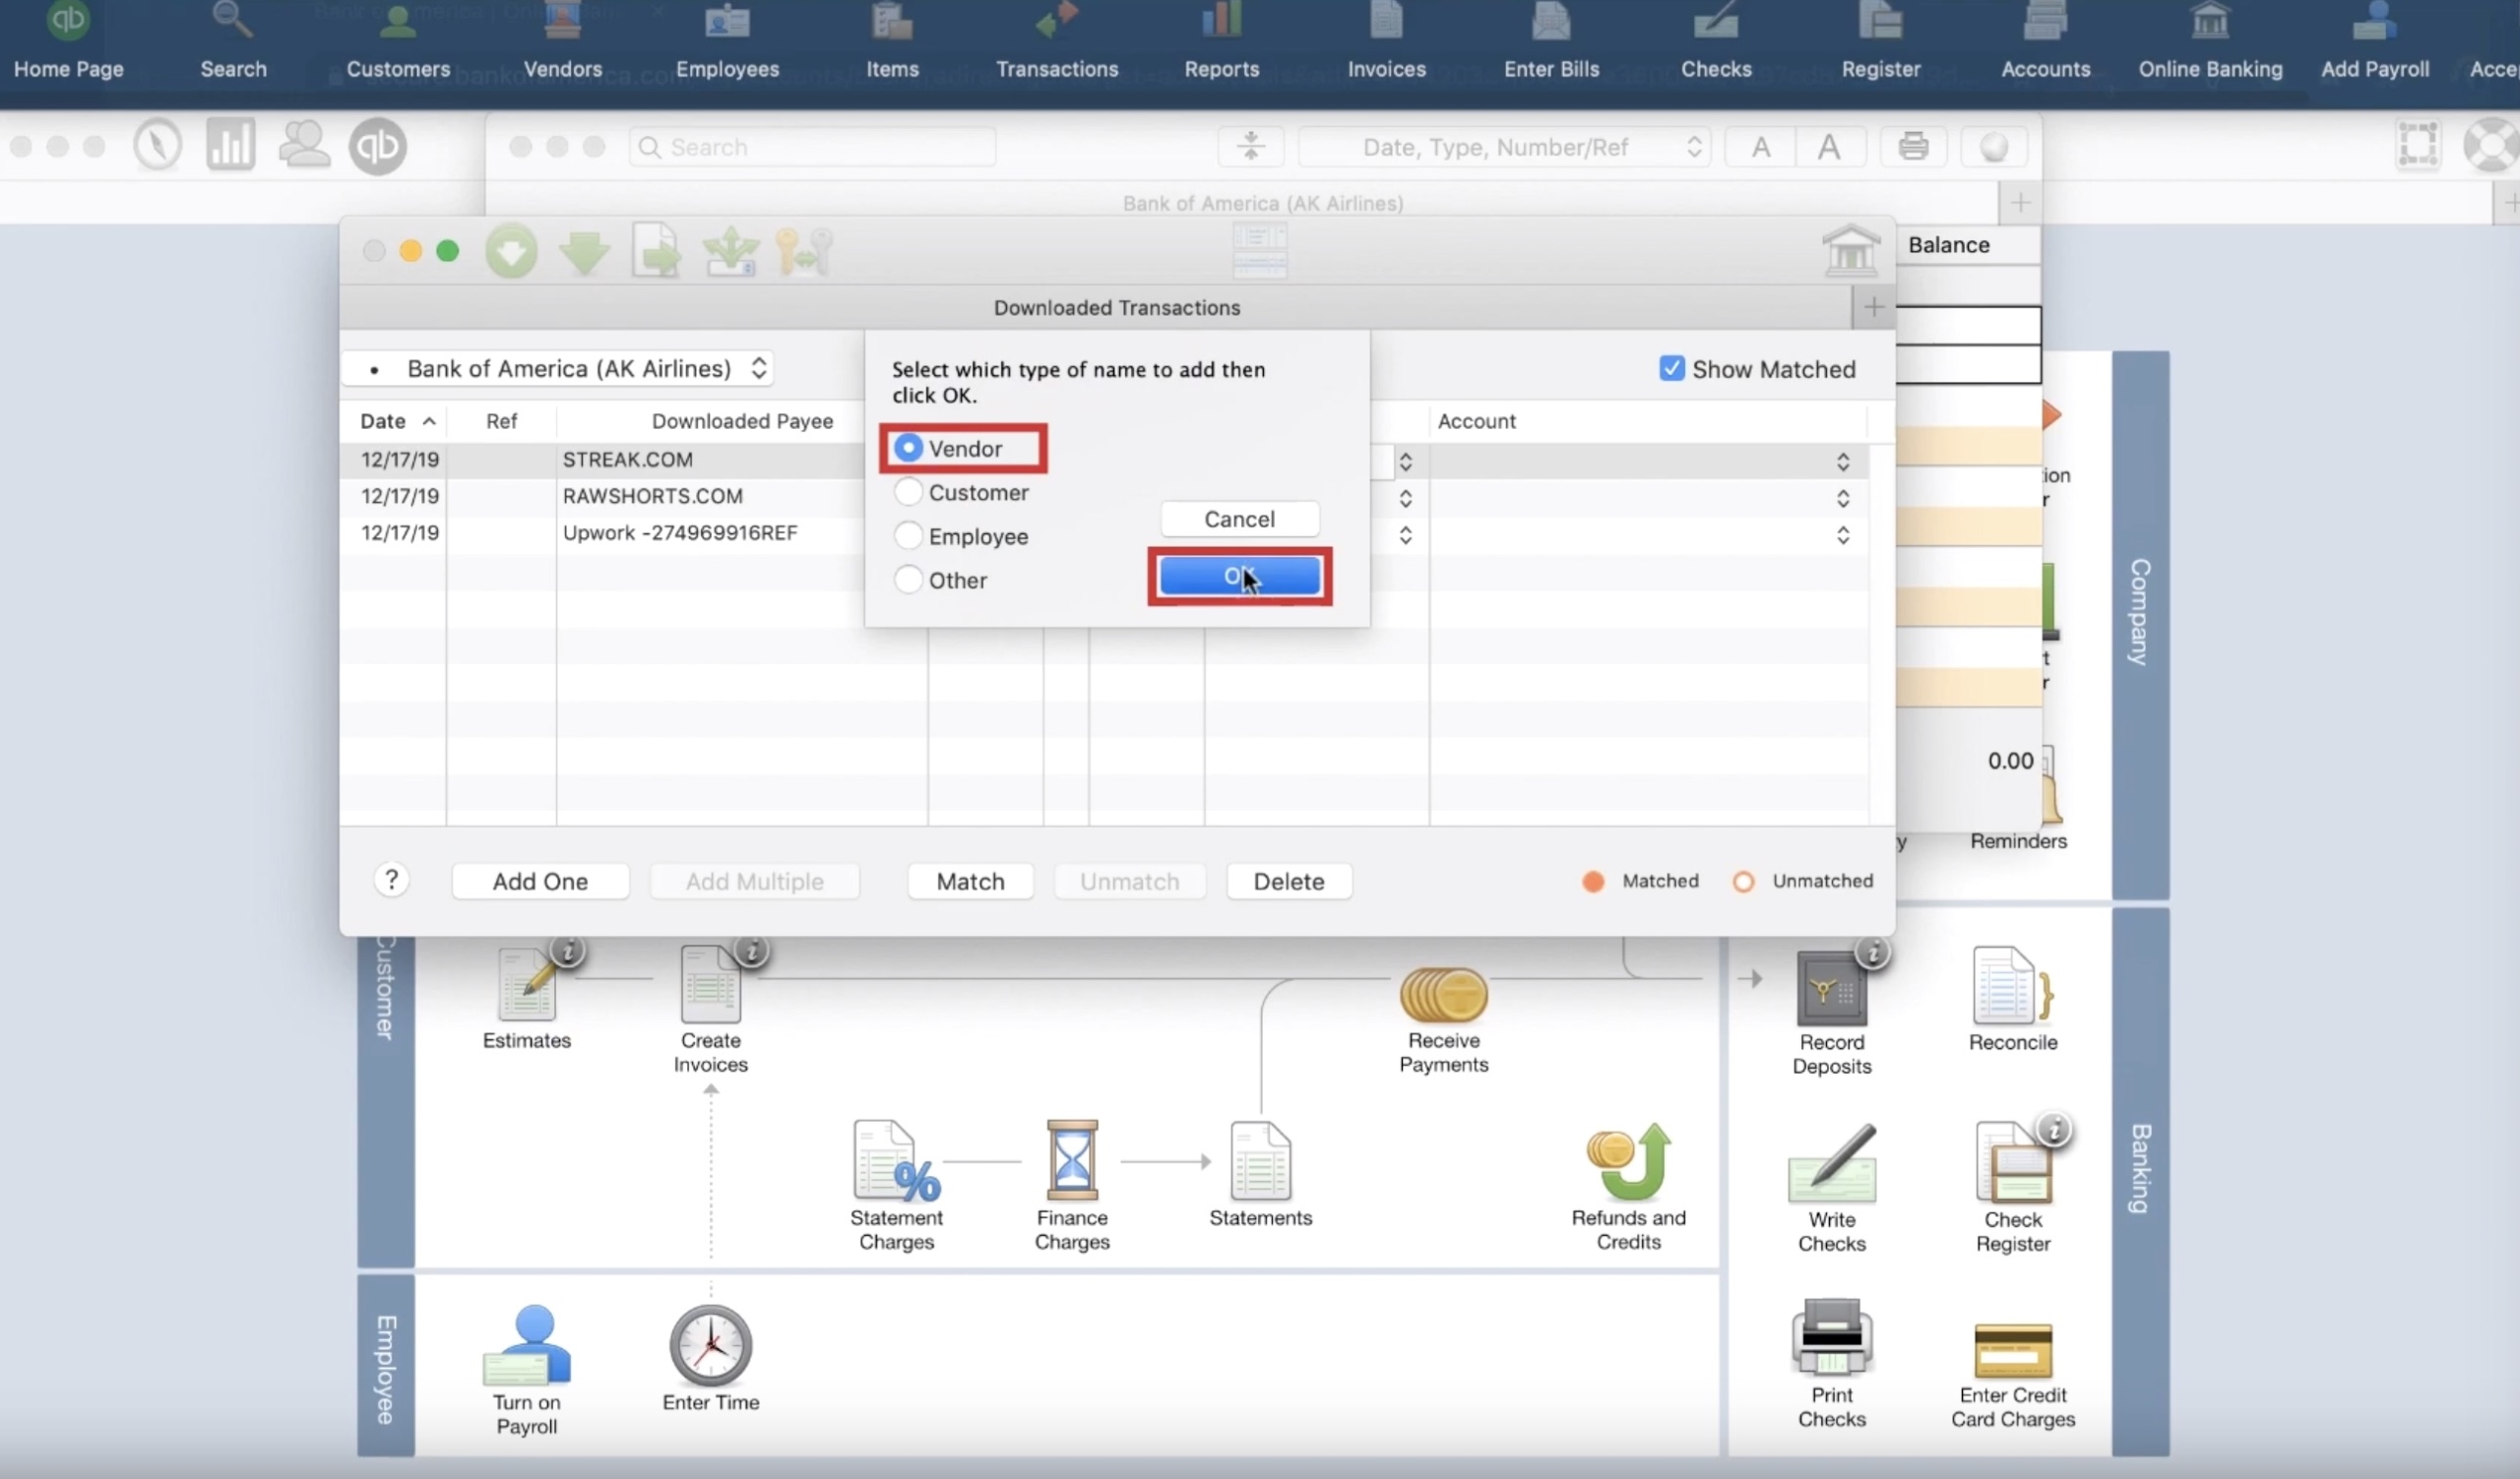This screenshot has width=2520, height=1479.
Task: Add a new tab in Downloaded Transactions
Action: [1873, 307]
